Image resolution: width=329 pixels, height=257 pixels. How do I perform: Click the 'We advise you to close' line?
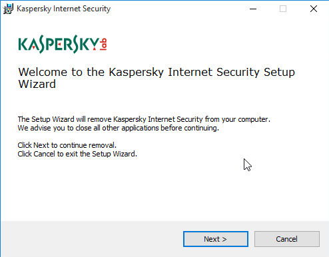pos(119,128)
